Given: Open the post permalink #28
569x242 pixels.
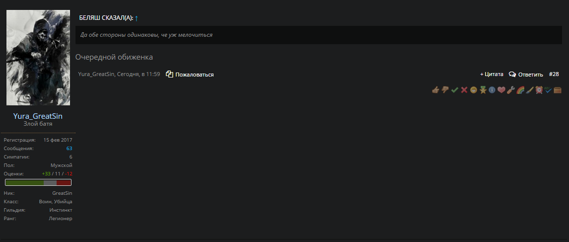Looking at the screenshot, I should point(554,74).
